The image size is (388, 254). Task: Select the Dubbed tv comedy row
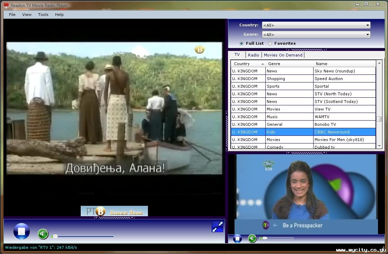[x=303, y=147]
